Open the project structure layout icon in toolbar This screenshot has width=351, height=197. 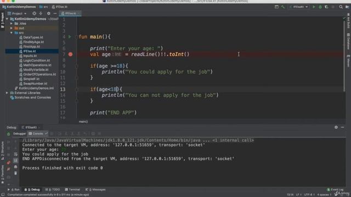point(276,7)
